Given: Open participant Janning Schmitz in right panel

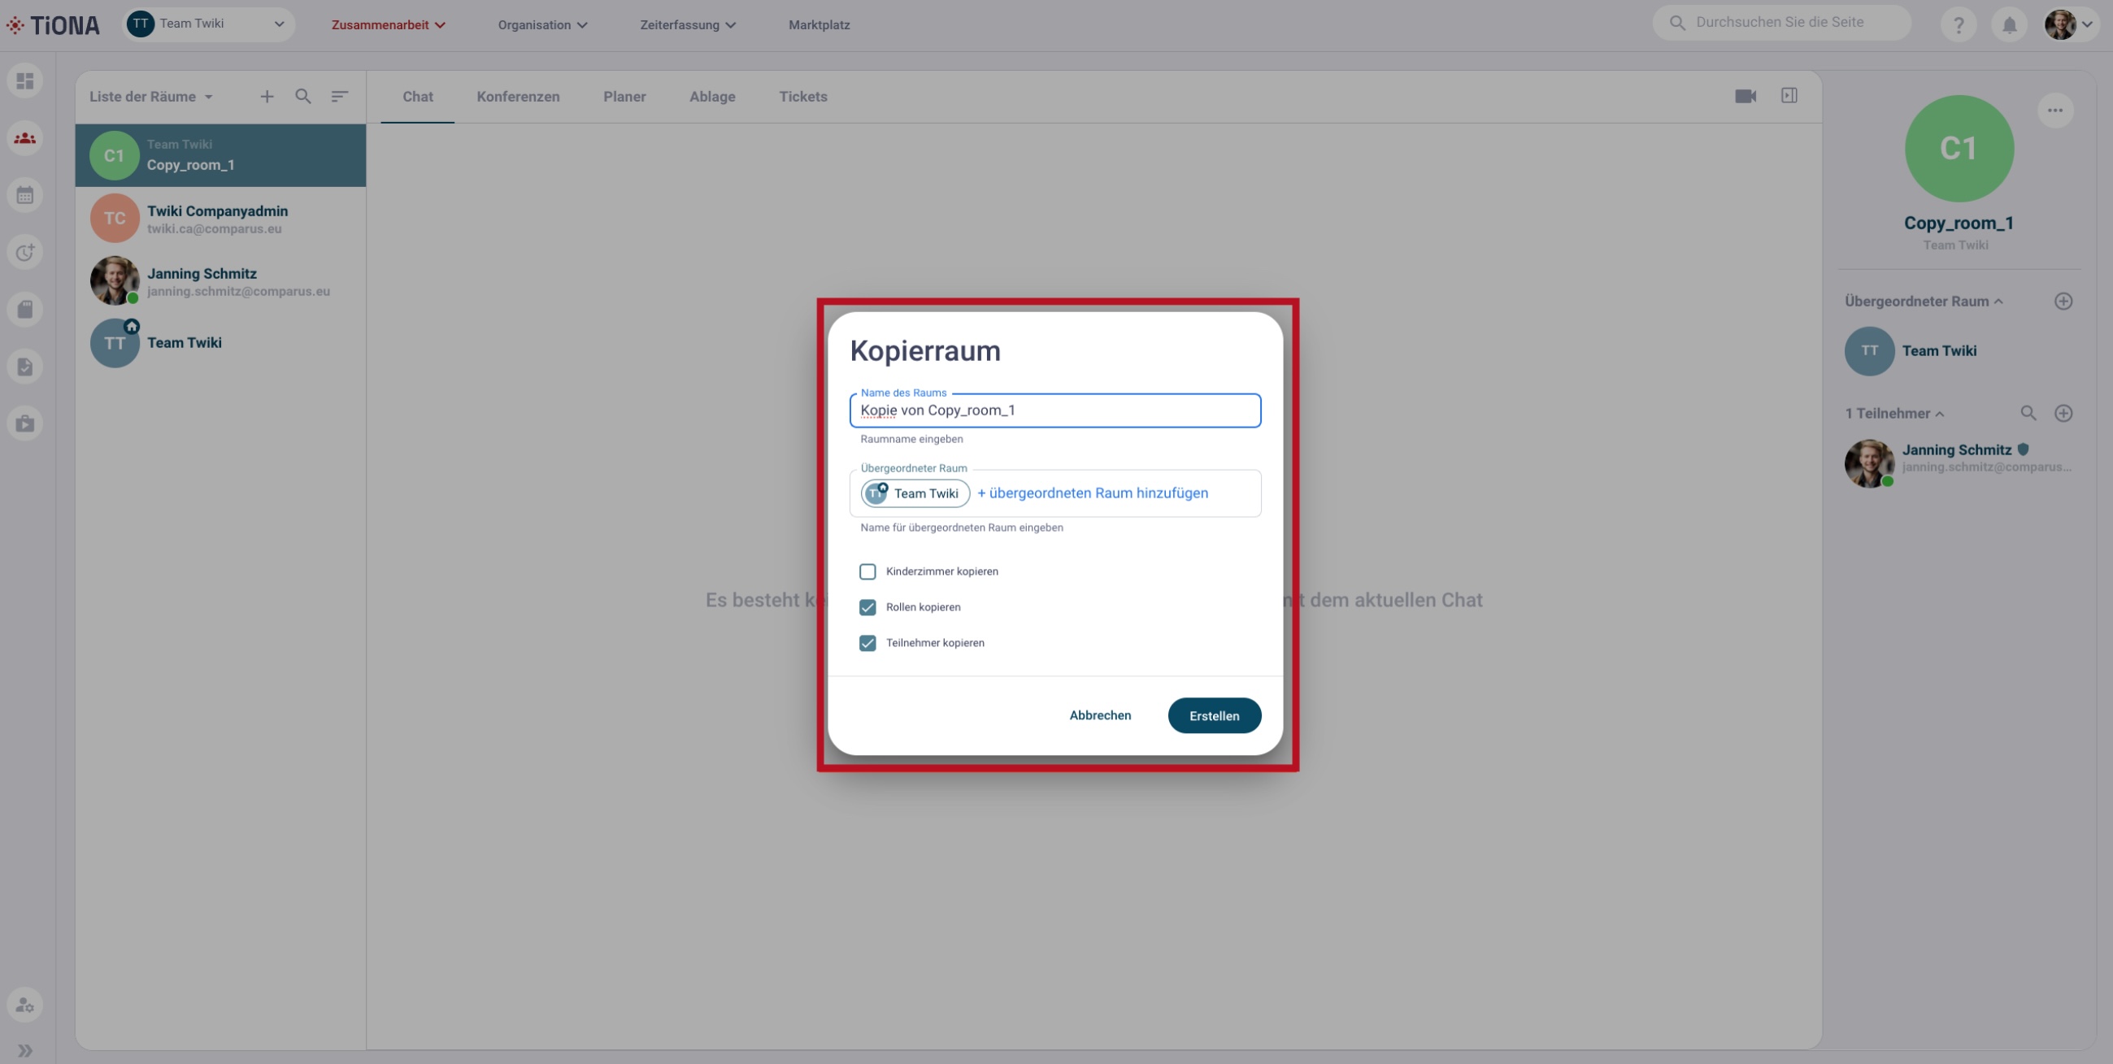Looking at the screenshot, I should [x=1959, y=463].
